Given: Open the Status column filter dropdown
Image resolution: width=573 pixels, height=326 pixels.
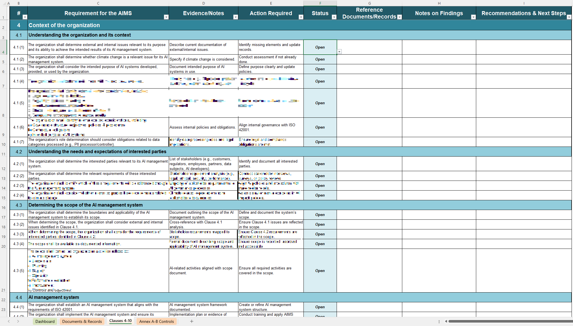Looking at the screenshot, I should (334, 17).
